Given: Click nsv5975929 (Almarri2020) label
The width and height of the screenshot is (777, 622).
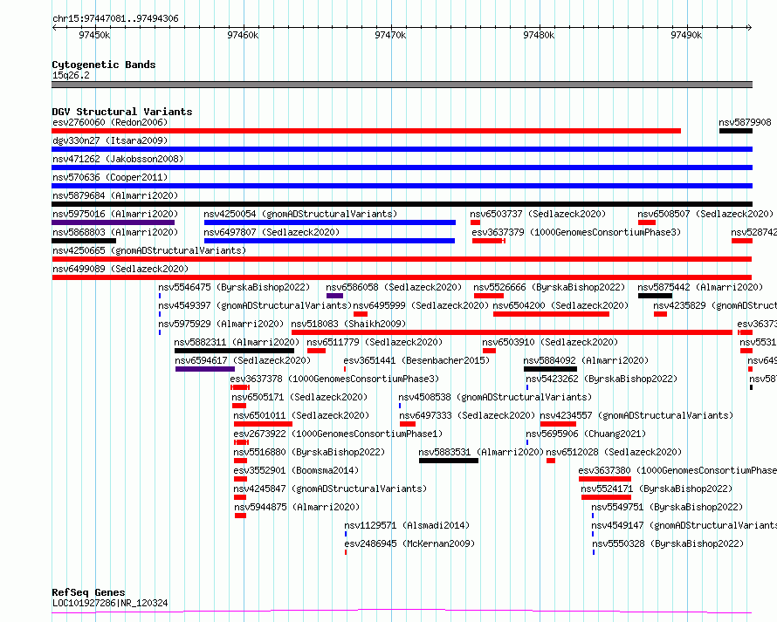Looking at the screenshot, I should tap(221, 324).
